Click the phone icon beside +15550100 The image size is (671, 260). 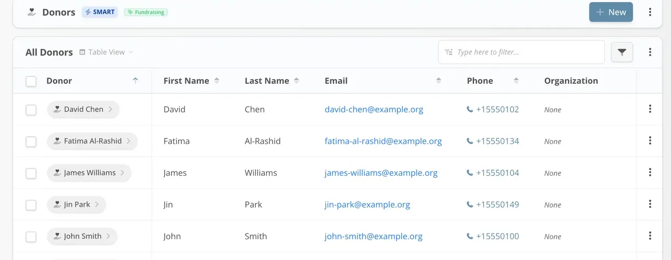pos(470,237)
